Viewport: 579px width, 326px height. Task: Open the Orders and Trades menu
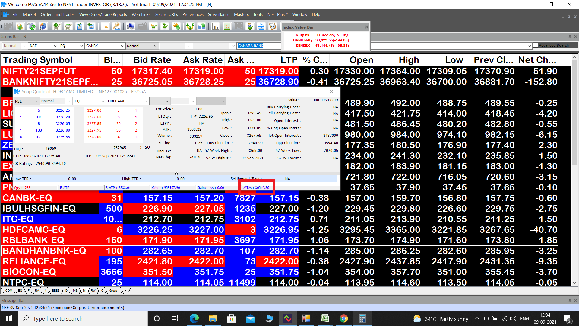(57, 14)
